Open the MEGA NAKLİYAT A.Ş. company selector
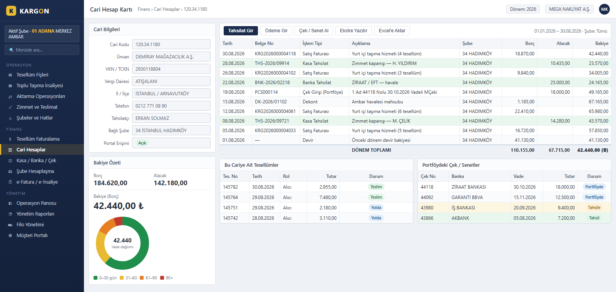This screenshot has height=292, width=616. tap(569, 9)
